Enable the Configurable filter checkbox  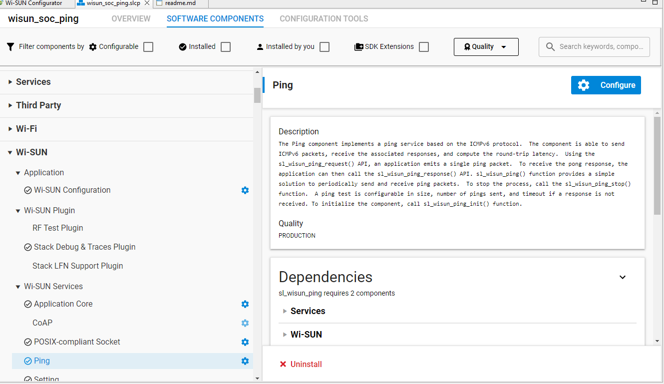[x=148, y=46]
